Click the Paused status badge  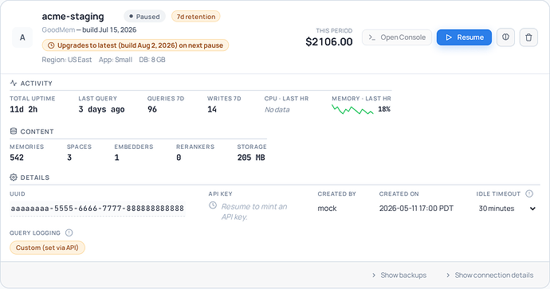[x=144, y=17]
